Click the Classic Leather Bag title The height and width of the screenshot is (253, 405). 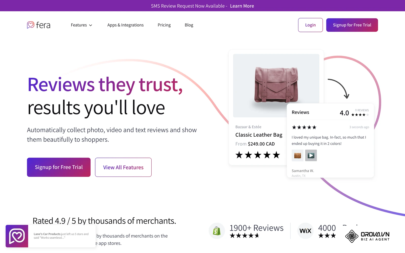(259, 135)
